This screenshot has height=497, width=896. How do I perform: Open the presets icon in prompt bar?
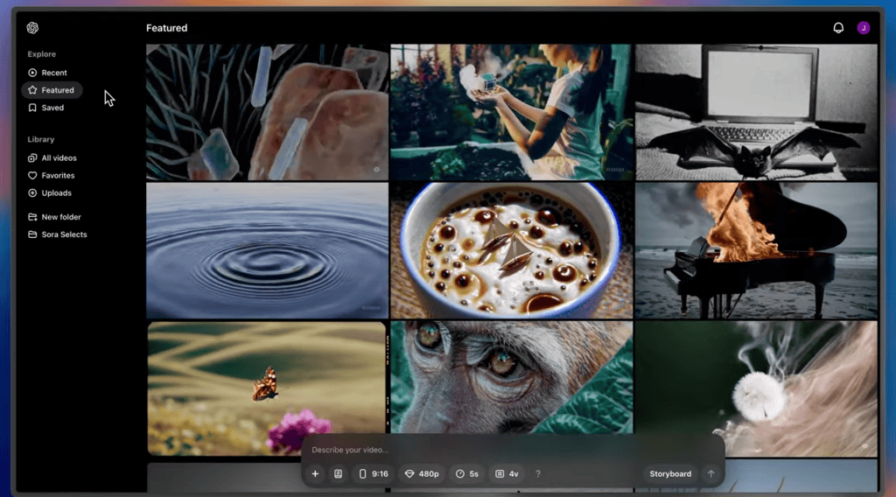[x=338, y=474]
